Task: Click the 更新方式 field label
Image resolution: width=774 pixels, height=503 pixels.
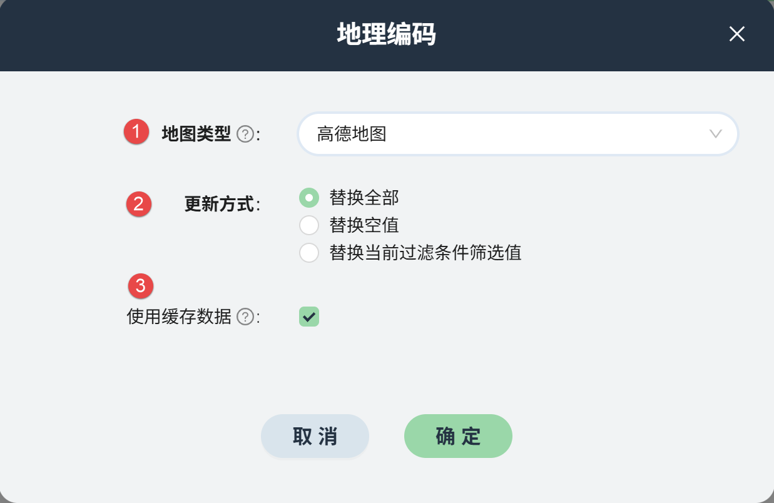Action: click(x=220, y=205)
